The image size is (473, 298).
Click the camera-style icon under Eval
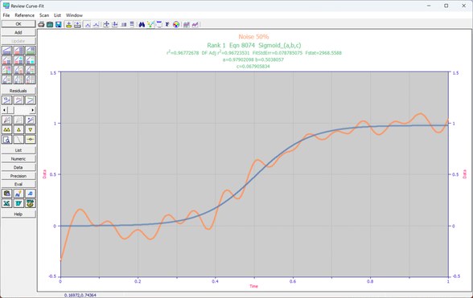(6, 194)
